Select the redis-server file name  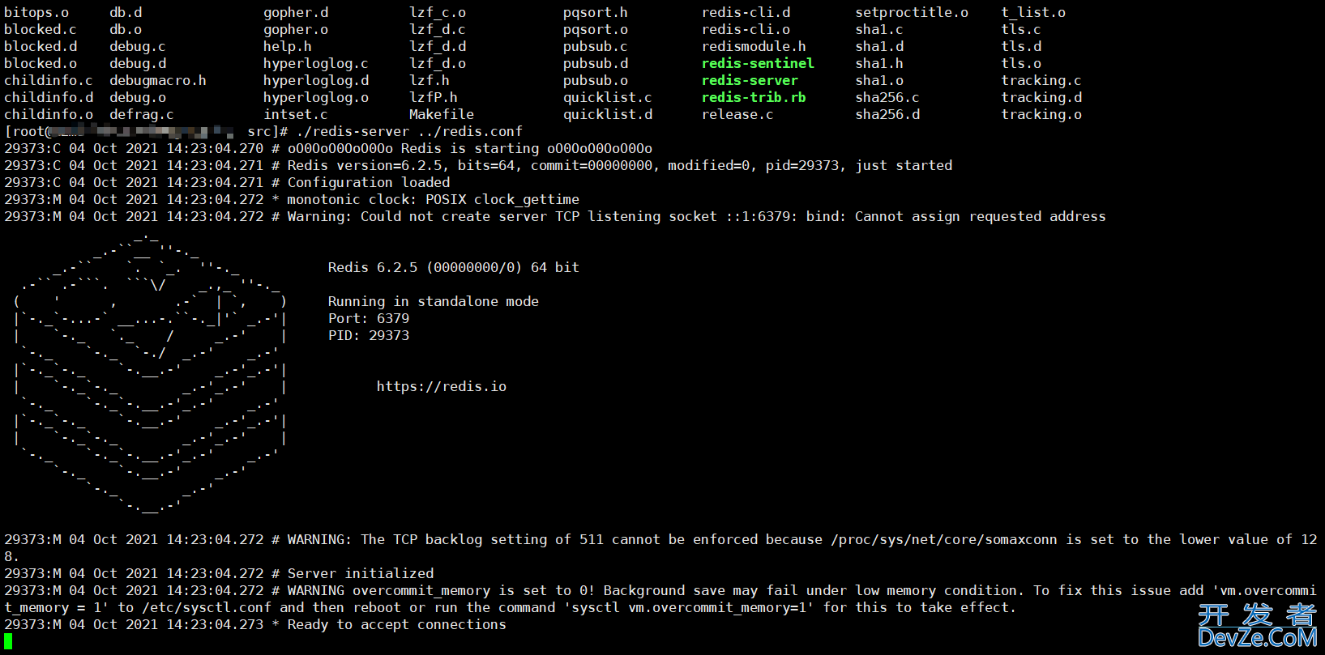pos(750,80)
